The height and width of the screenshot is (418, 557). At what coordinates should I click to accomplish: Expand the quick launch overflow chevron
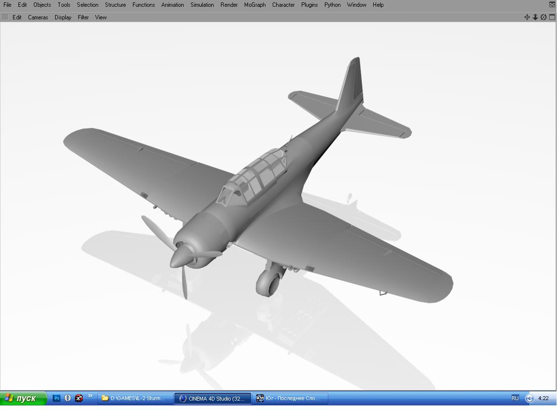click(90, 396)
